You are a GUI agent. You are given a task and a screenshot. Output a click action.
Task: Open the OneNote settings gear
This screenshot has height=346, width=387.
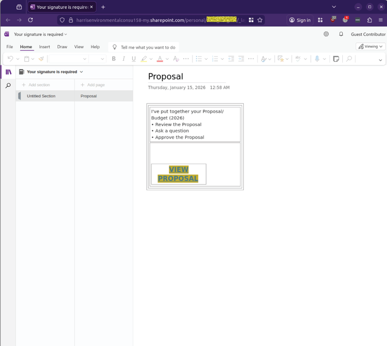pyautogui.click(x=326, y=34)
